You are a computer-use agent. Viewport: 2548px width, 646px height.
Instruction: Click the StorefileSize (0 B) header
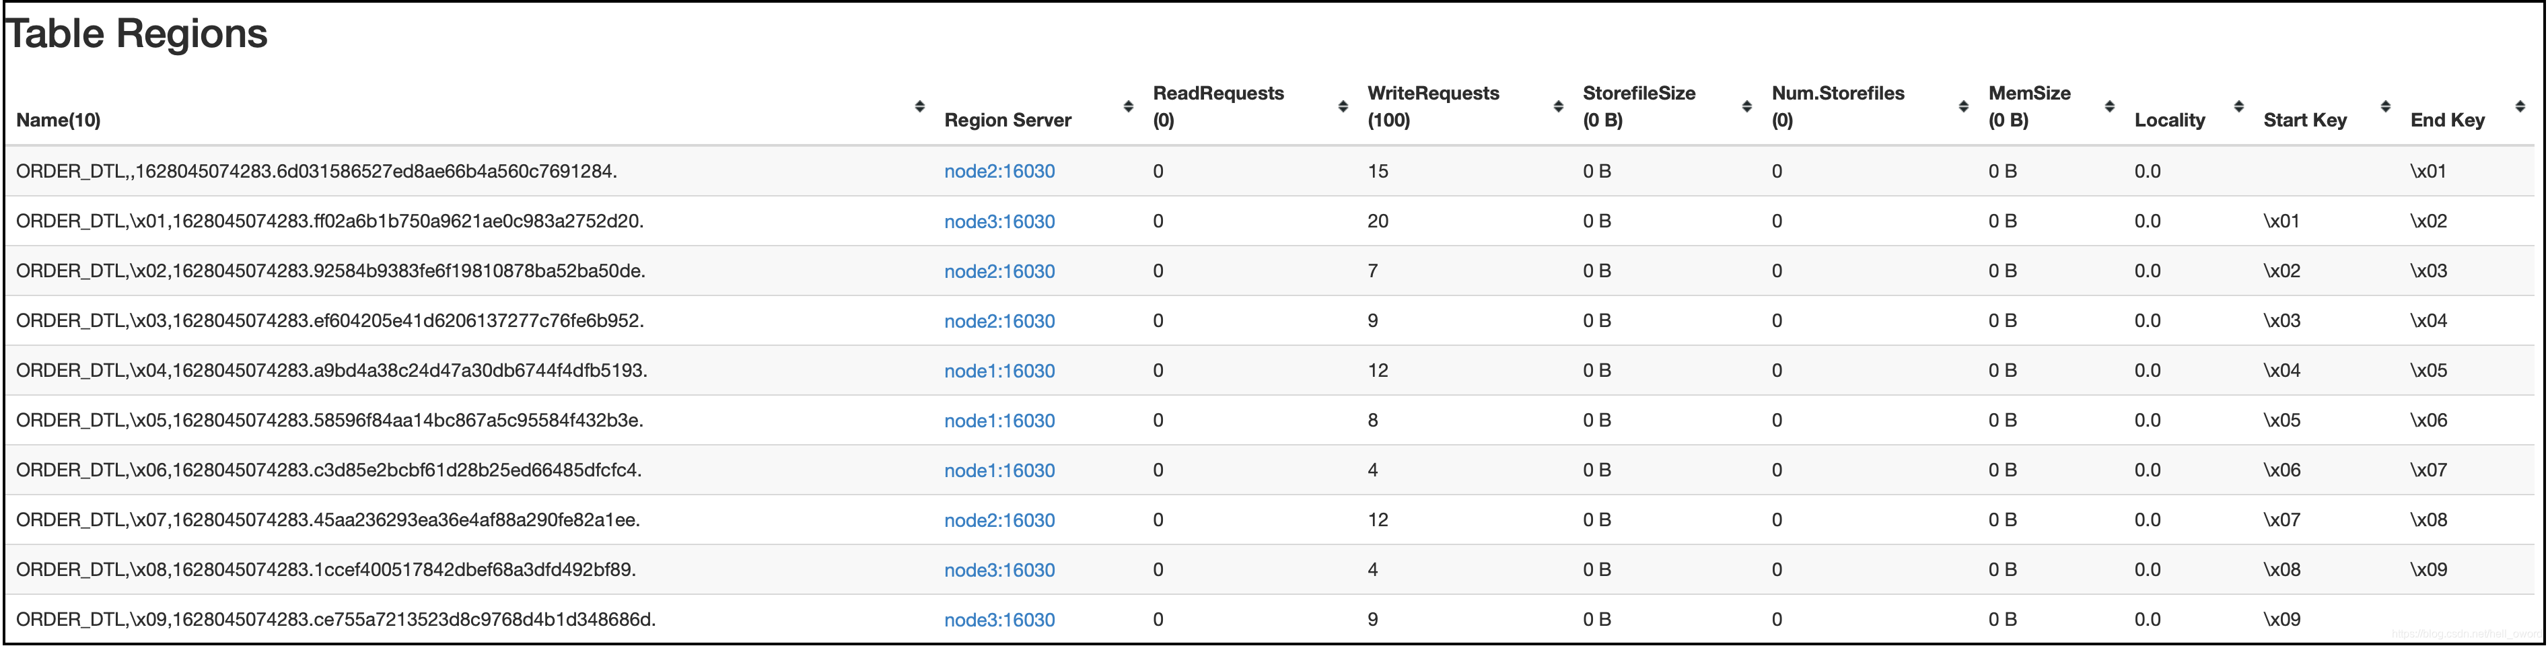[1639, 106]
